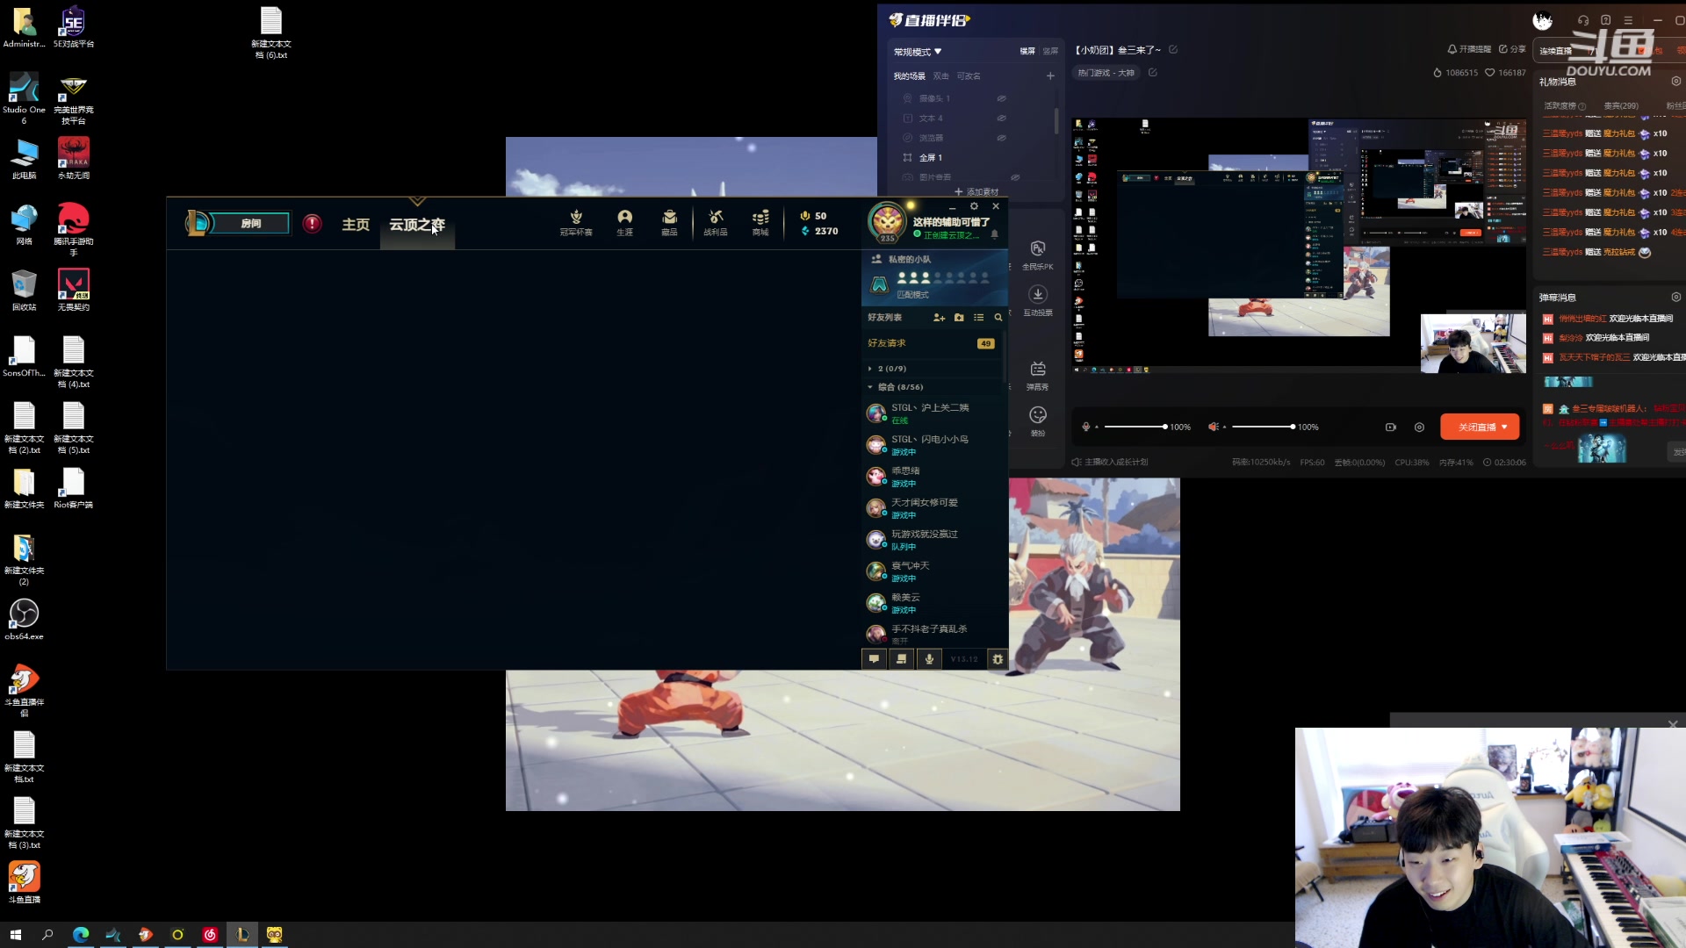
Task: Click the friends list search icon
Action: (x=998, y=318)
